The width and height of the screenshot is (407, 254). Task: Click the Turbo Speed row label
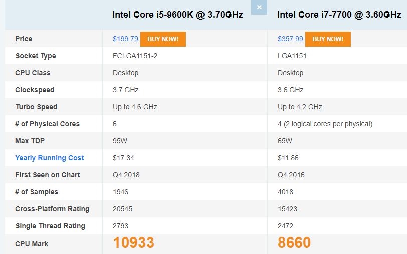pos(36,107)
